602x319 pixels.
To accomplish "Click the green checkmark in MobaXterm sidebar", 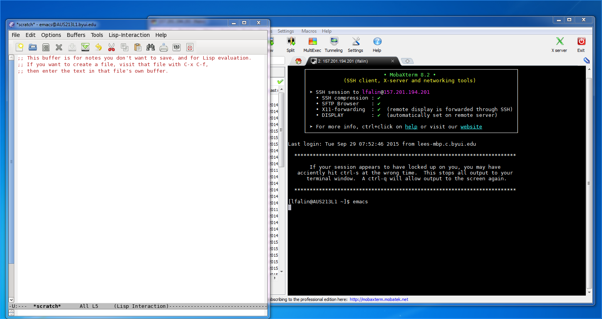I will click(280, 81).
